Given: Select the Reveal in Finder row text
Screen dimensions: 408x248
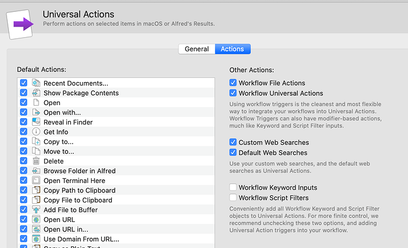Looking at the screenshot, I should (68, 122).
